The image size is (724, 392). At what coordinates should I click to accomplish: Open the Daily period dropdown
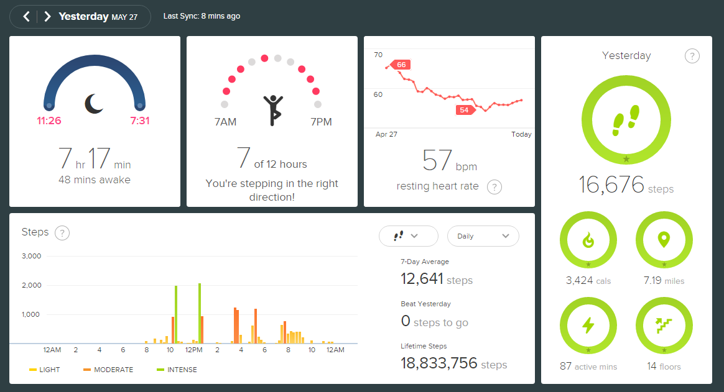pos(483,236)
